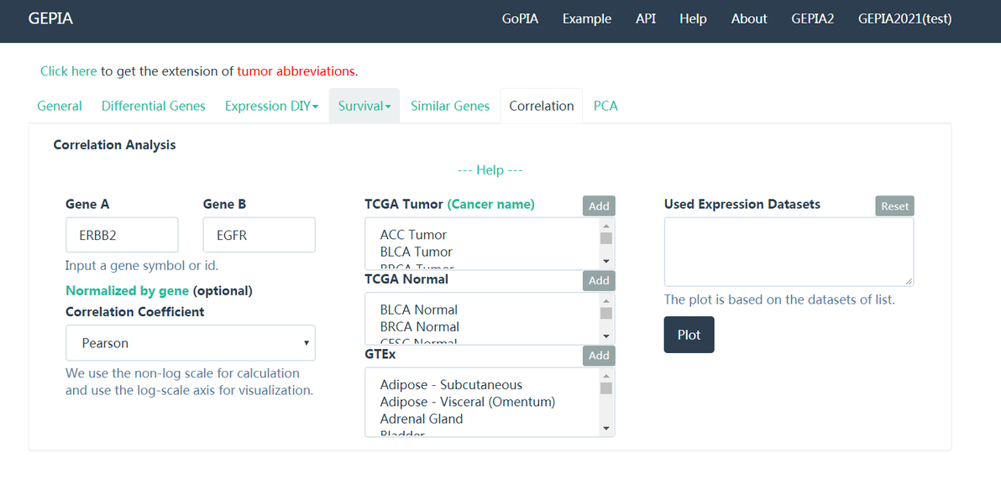1001x484 pixels.
Task: Reset the Used Expression Datasets list
Action: click(894, 206)
